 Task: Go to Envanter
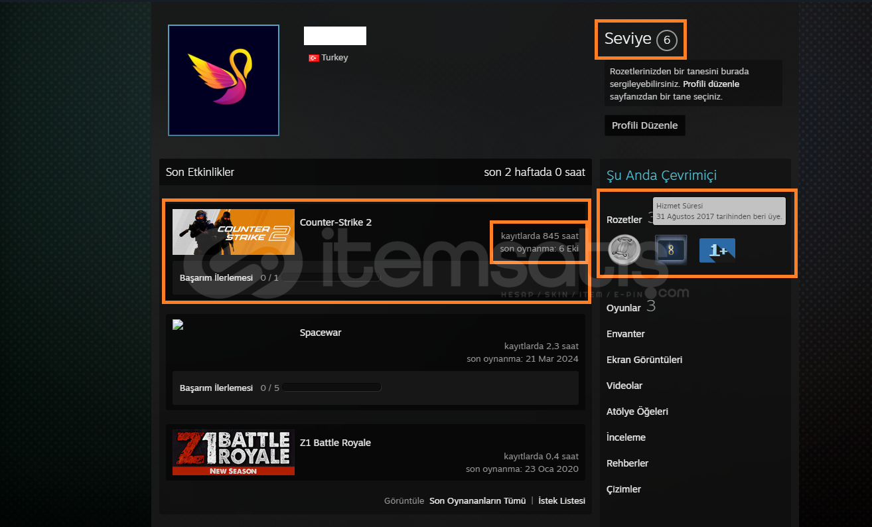626,334
